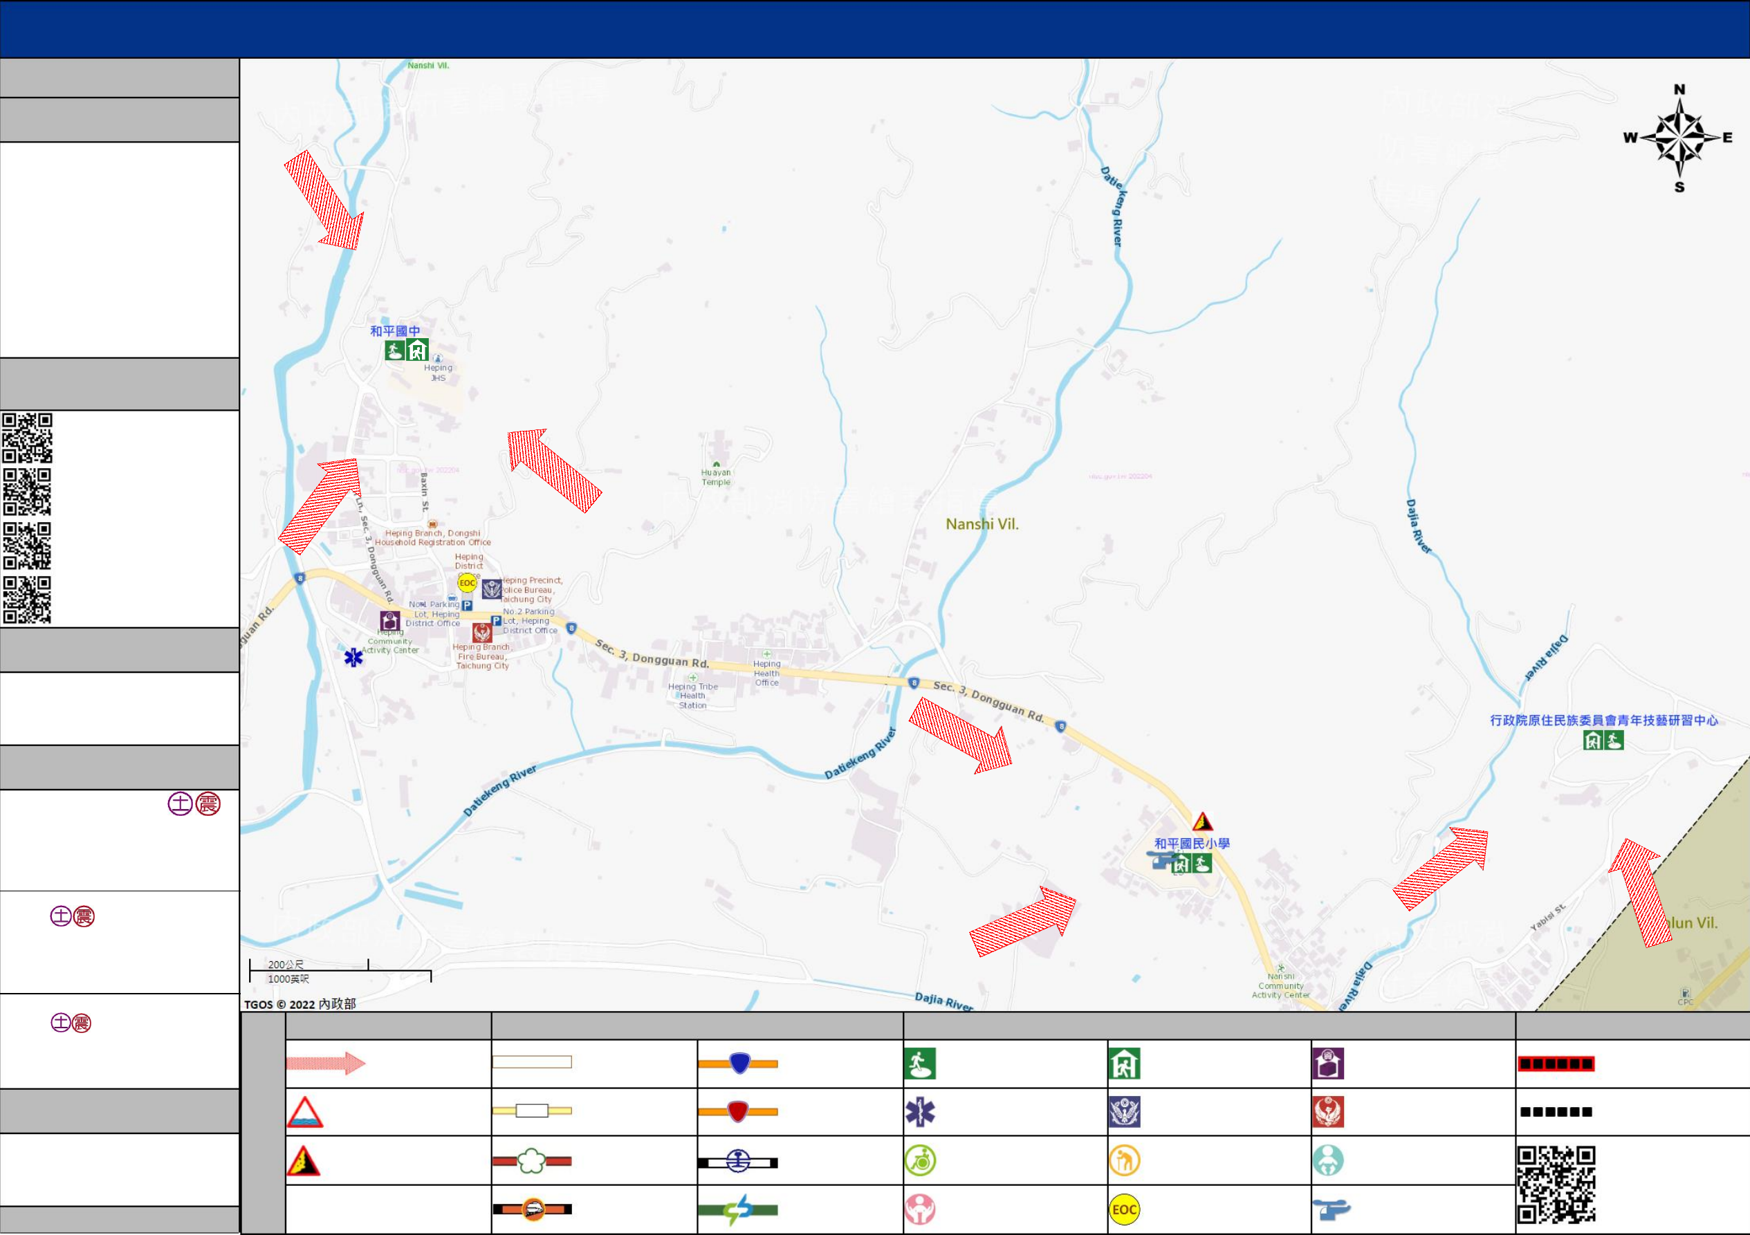1750x1235 pixels.
Task: Click the flood warning triangle in the legend
Action: 305,1112
